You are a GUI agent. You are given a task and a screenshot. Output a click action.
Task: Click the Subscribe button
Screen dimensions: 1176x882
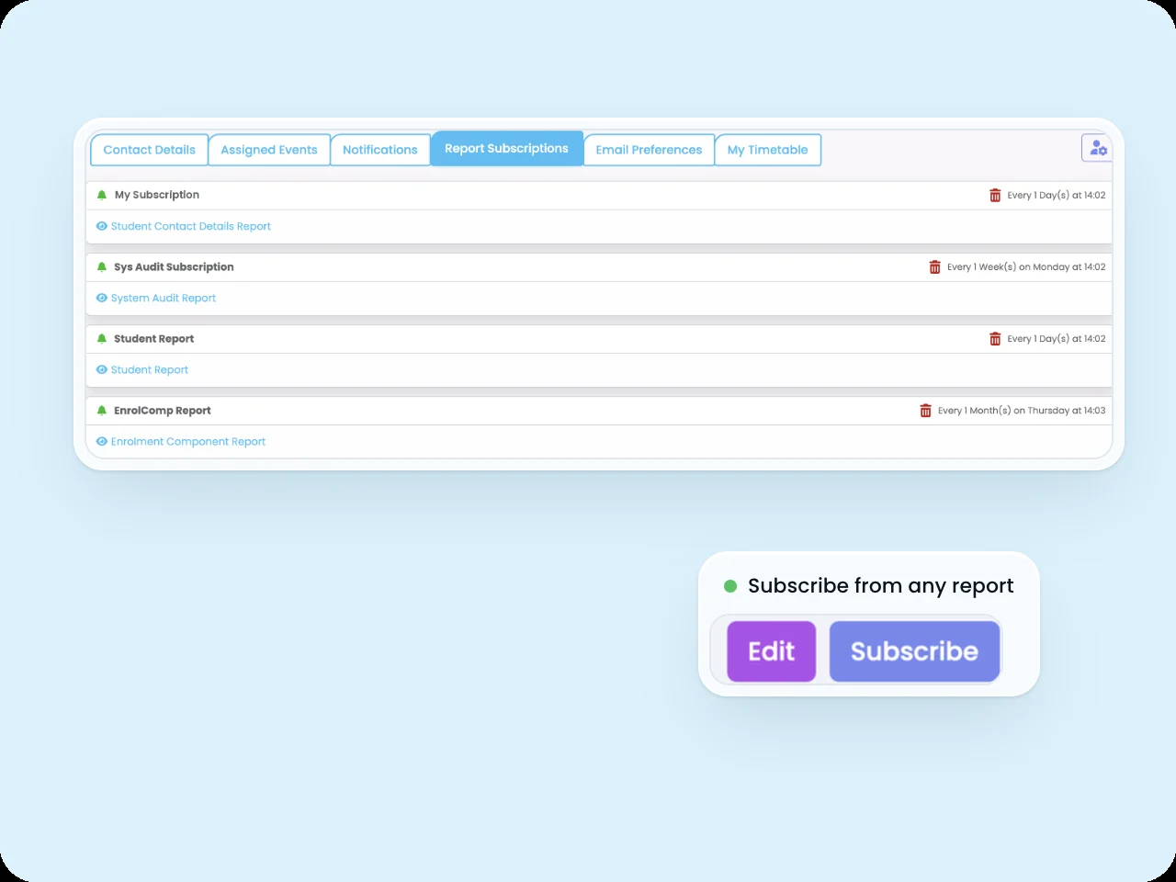coord(914,651)
